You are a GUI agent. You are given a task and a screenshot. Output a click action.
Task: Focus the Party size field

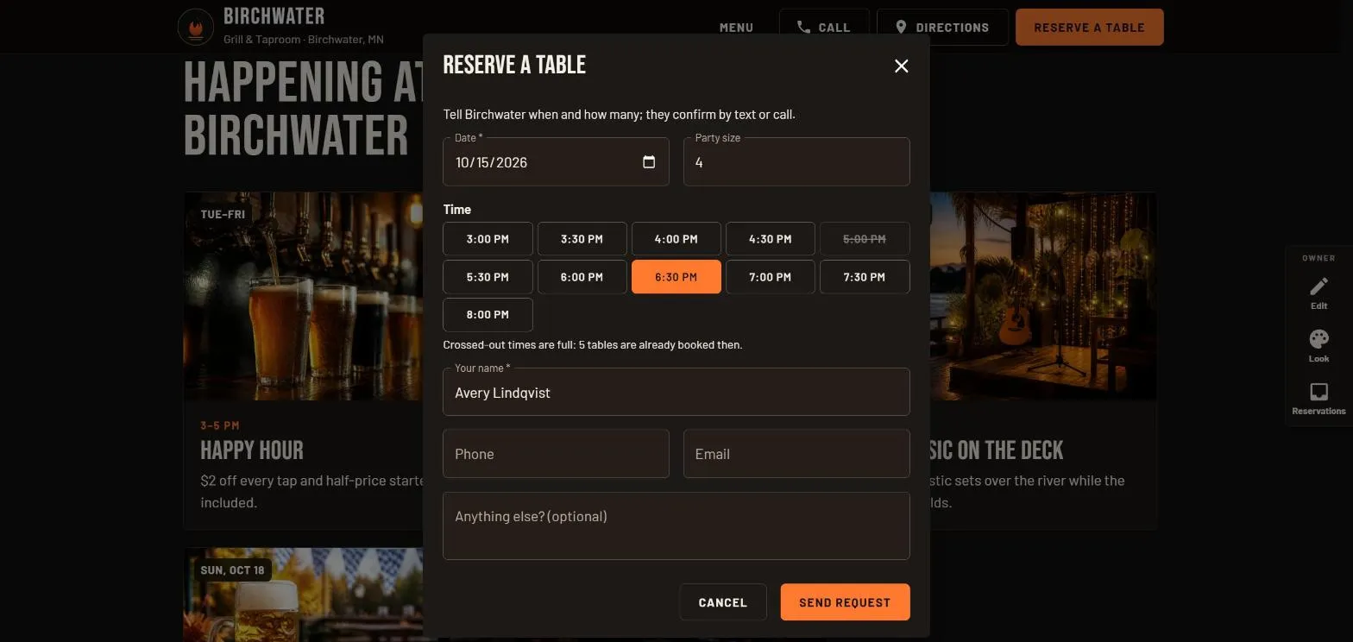[796, 161]
